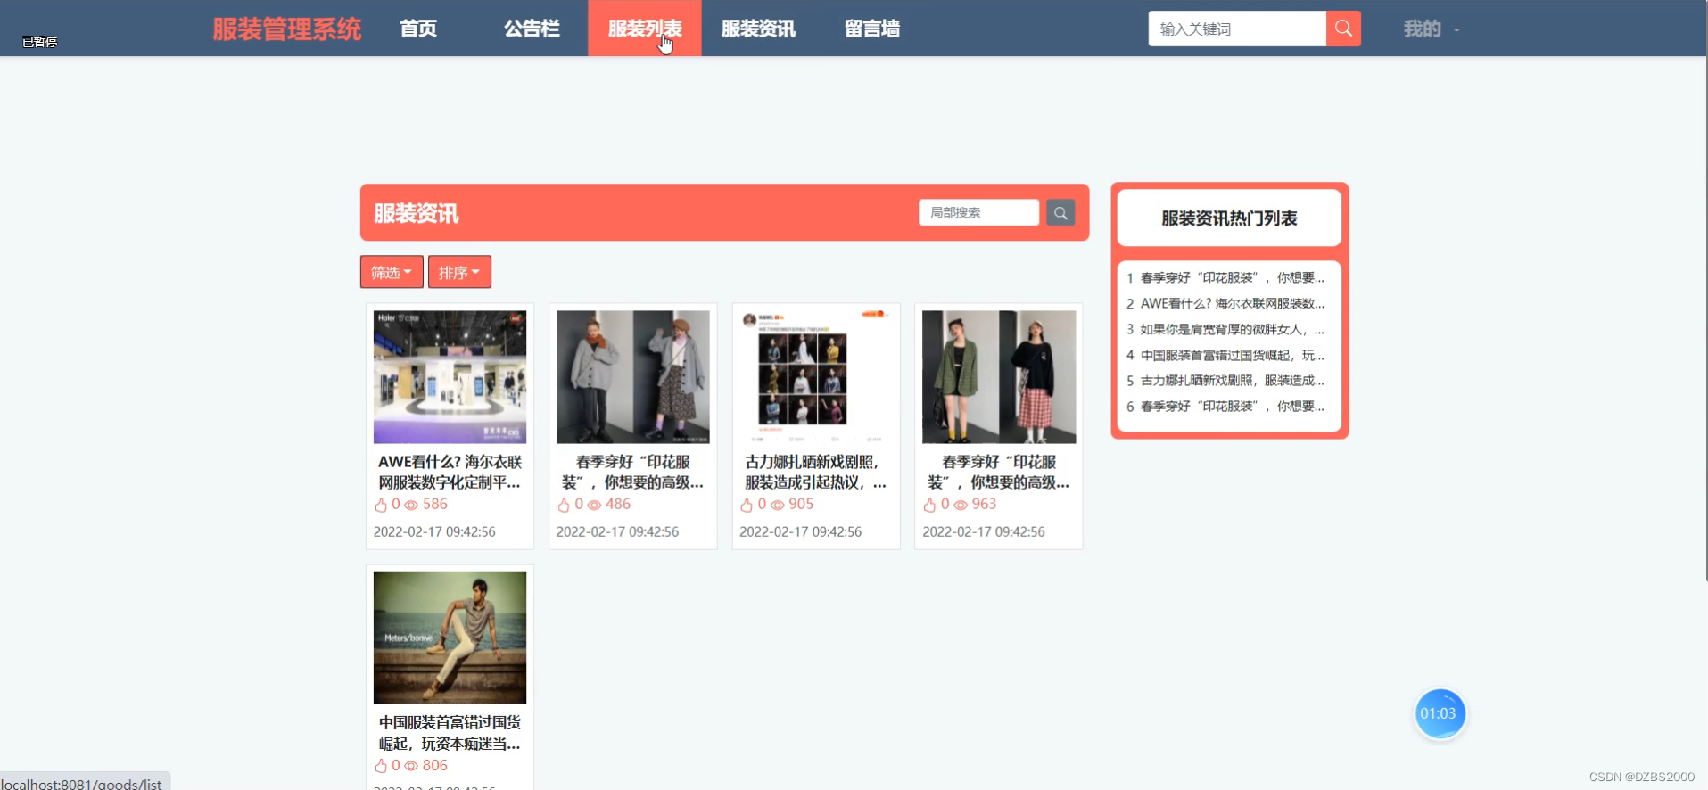Click the eye icon next to 806
Image resolution: width=1708 pixels, height=790 pixels.
click(x=411, y=766)
